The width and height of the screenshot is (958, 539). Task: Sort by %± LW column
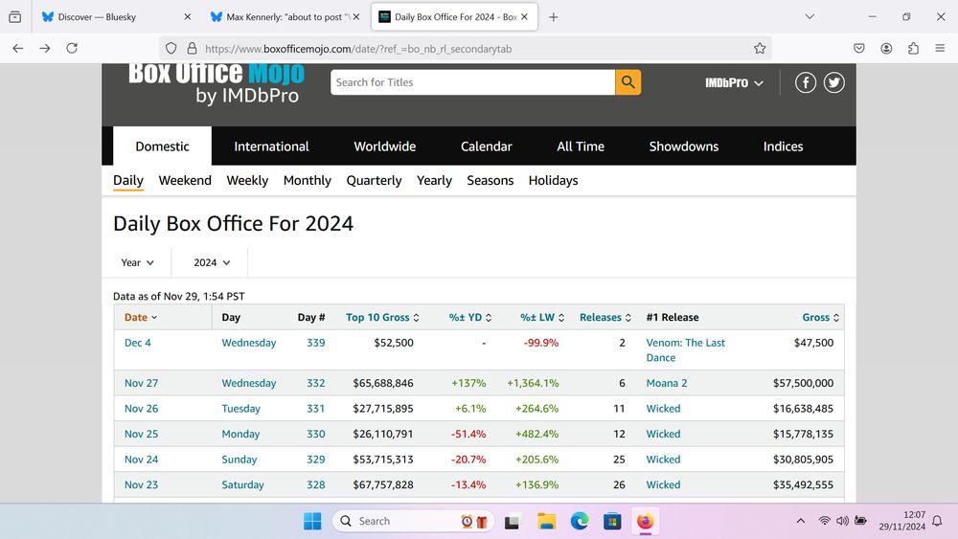point(542,318)
